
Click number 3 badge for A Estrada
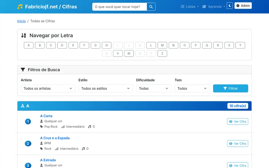[x=28, y=166]
